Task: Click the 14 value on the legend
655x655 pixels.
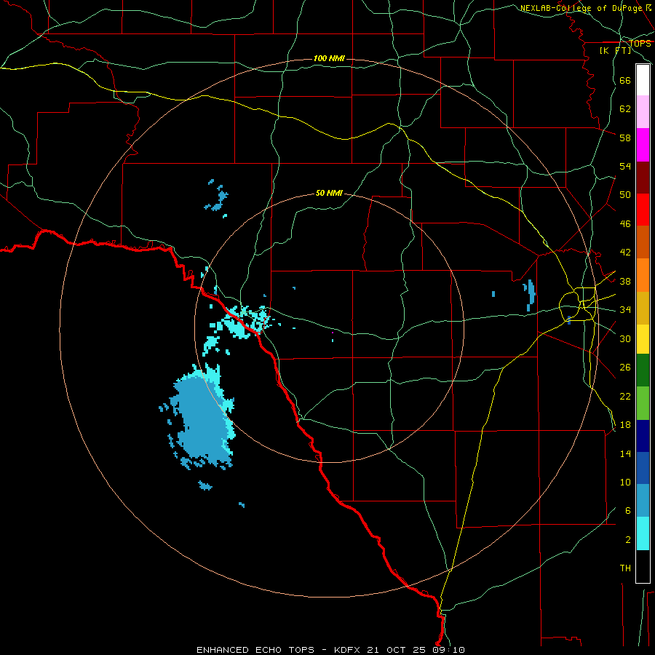Action: point(625,453)
